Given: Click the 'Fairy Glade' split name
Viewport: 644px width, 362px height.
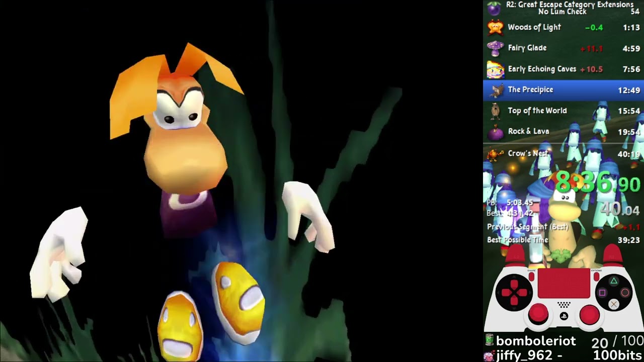Looking at the screenshot, I should [527, 48].
